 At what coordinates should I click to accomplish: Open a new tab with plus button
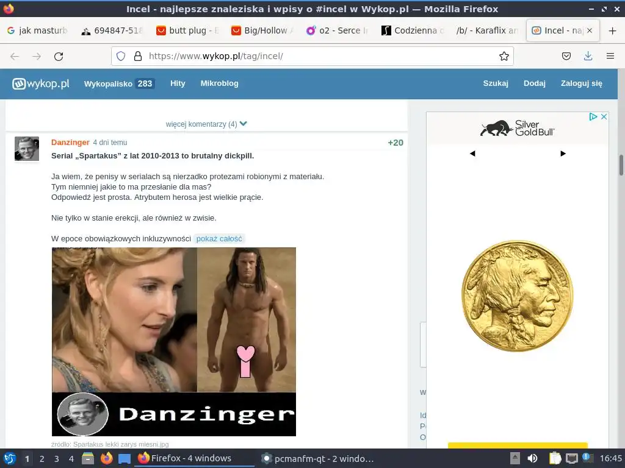pyautogui.click(x=613, y=30)
